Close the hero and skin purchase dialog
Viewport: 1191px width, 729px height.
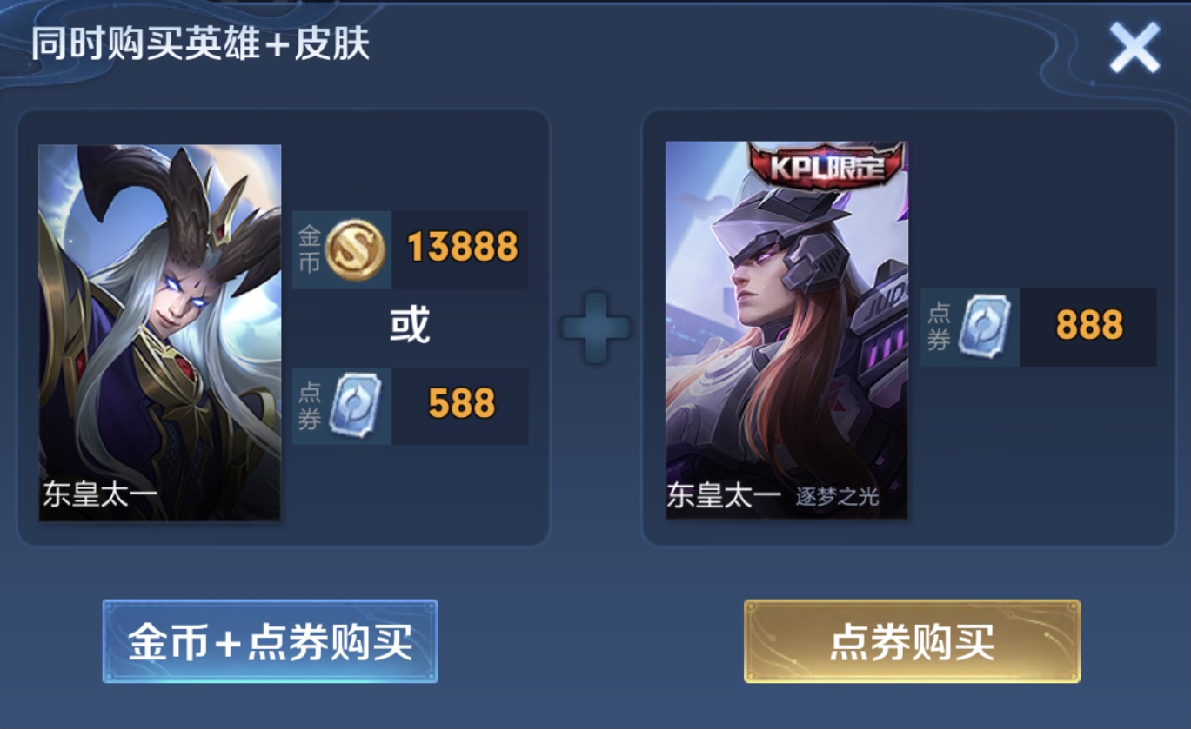point(1134,47)
